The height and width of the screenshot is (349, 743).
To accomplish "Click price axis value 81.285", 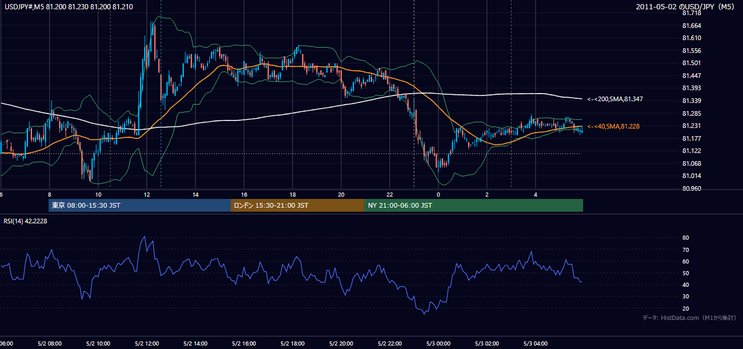I will 691,113.
